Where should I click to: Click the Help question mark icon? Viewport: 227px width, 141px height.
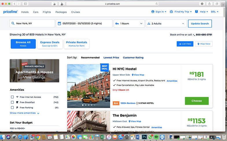point(196,12)
